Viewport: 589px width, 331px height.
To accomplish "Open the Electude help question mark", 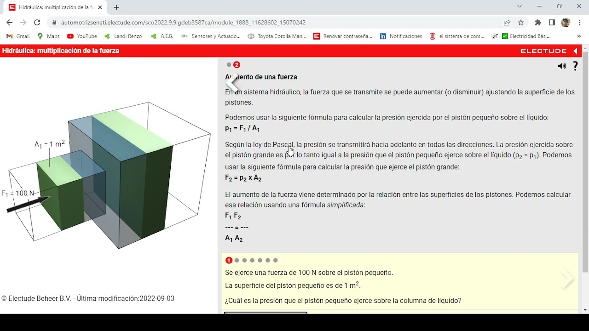I will [575, 66].
